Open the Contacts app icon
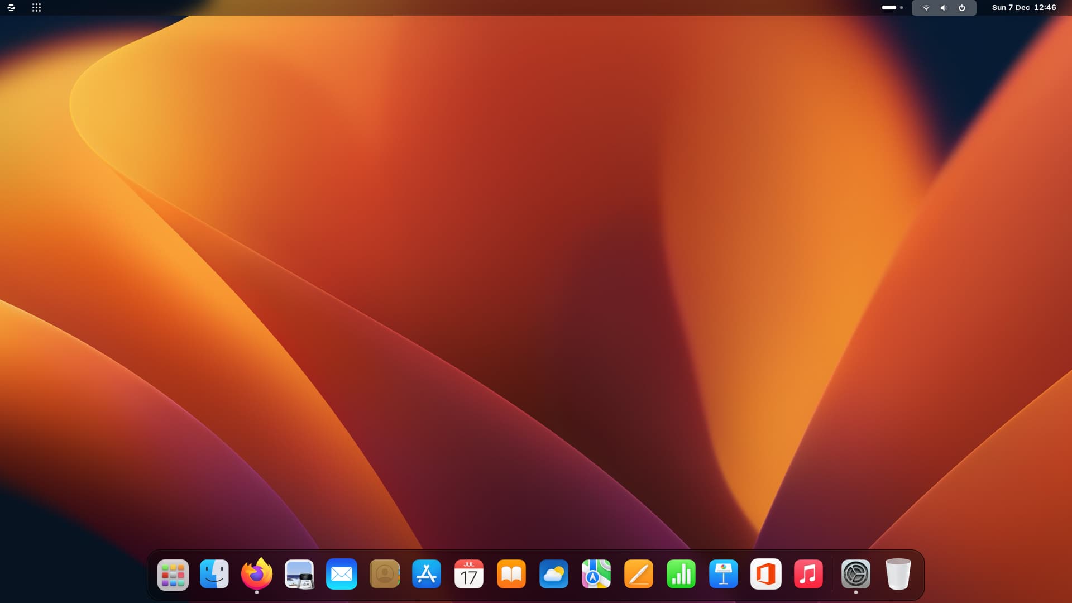The width and height of the screenshot is (1072, 603). pos(384,575)
